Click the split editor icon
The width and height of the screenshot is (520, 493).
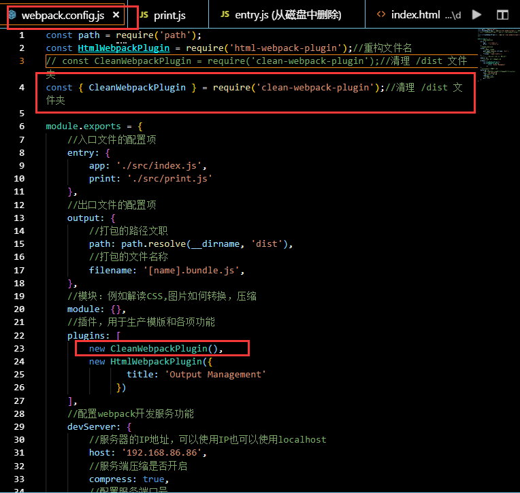pyautogui.click(x=502, y=15)
